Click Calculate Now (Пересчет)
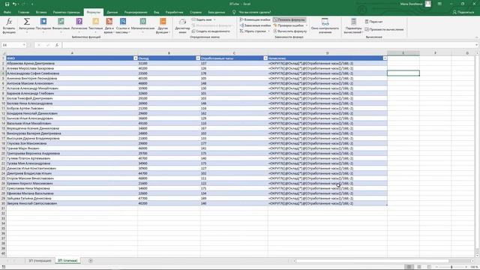 (x=373, y=22)
